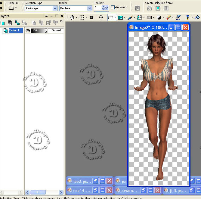Open the Presets dropdown
The height and width of the screenshot is (199, 201).
click(13, 8)
